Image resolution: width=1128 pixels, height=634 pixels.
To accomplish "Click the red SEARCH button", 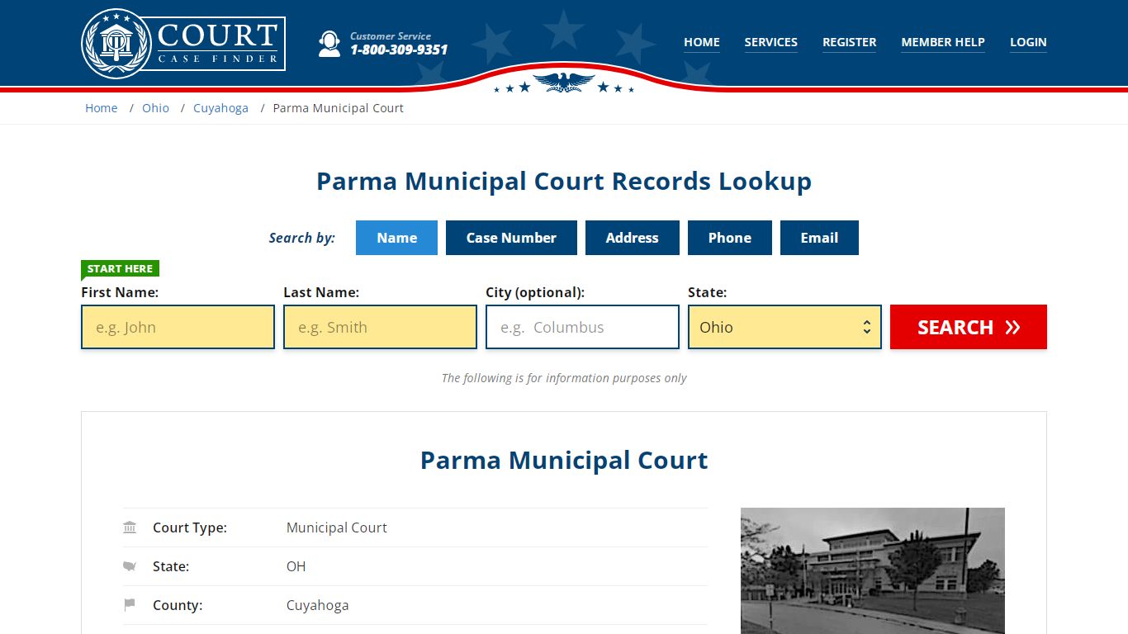I will tap(969, 327).
